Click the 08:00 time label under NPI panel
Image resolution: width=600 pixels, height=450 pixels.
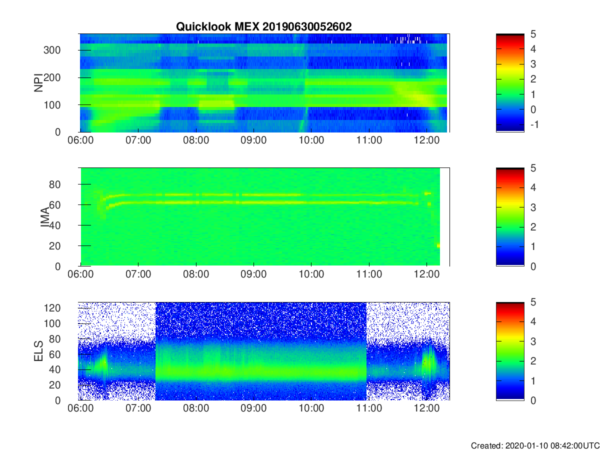click(x=196, y=141)
